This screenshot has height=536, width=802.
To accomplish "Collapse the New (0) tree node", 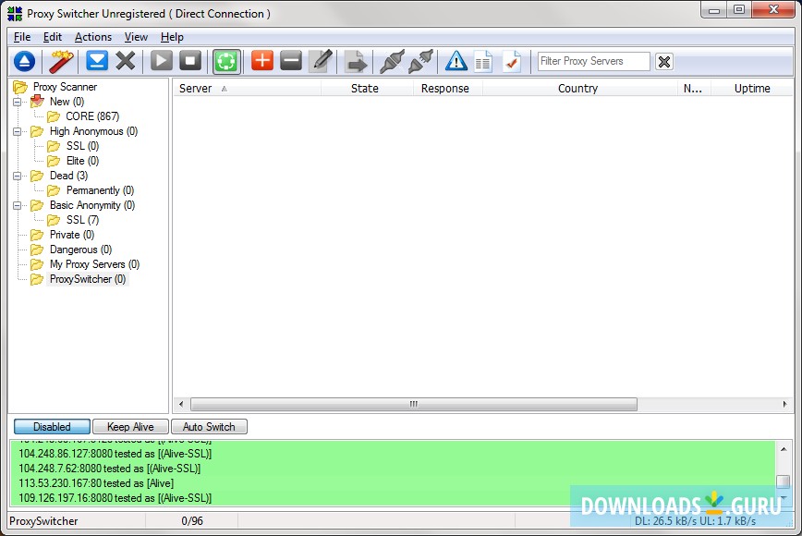I will [x=17, y=102].
